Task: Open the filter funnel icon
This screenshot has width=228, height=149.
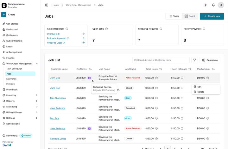Action: (x=194, y=60)
